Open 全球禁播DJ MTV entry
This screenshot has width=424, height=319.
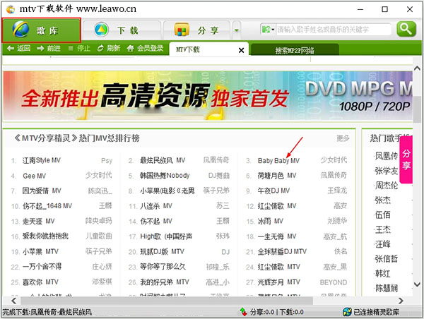282,252
